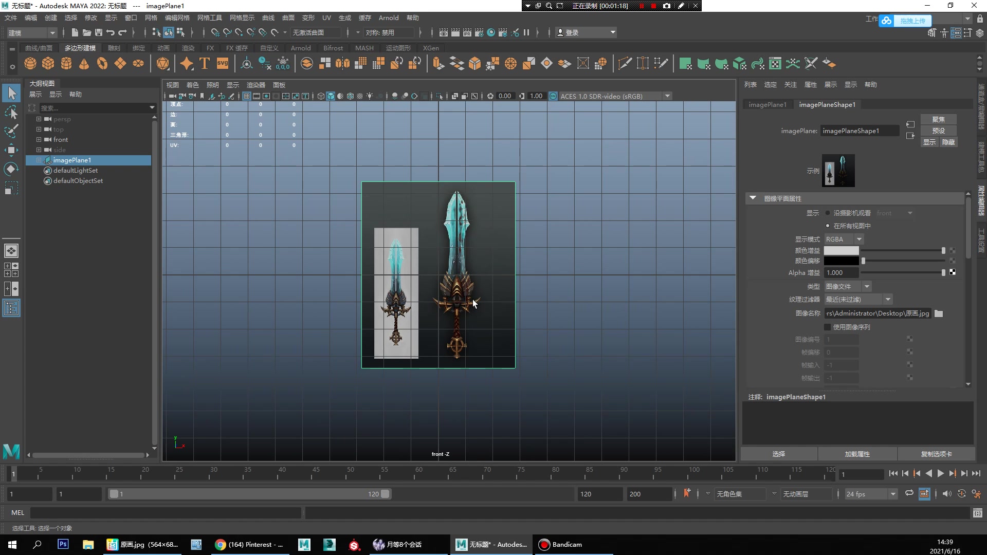Select the Lasso tool in the toolbox
Viewport: 987px width, 555px height.
tap(11, 112)
